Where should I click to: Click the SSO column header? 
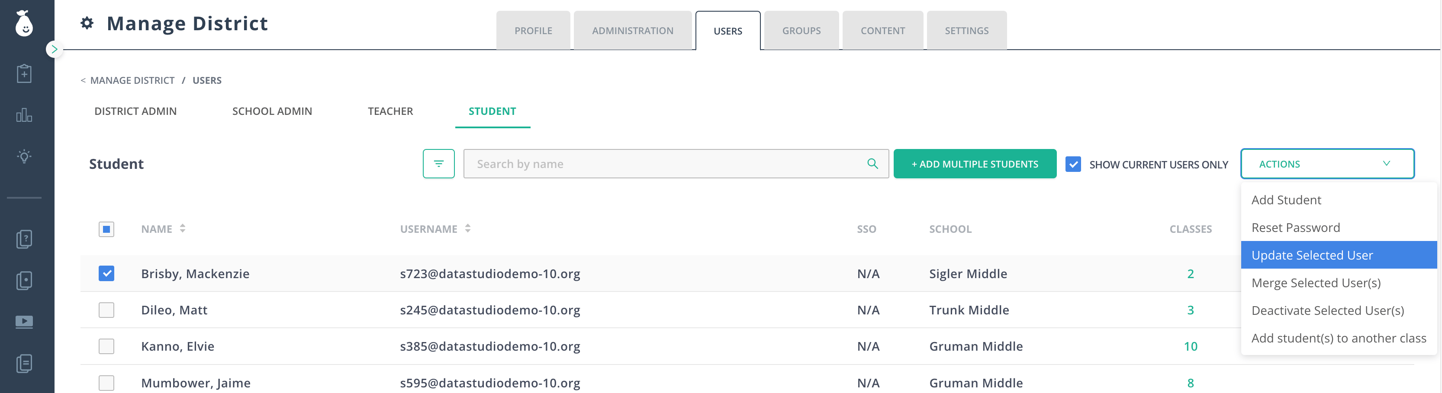(866, 229)
